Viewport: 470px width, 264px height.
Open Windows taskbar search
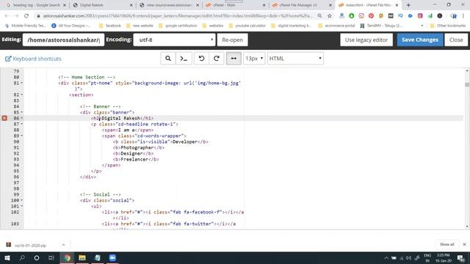coord(22,257)
